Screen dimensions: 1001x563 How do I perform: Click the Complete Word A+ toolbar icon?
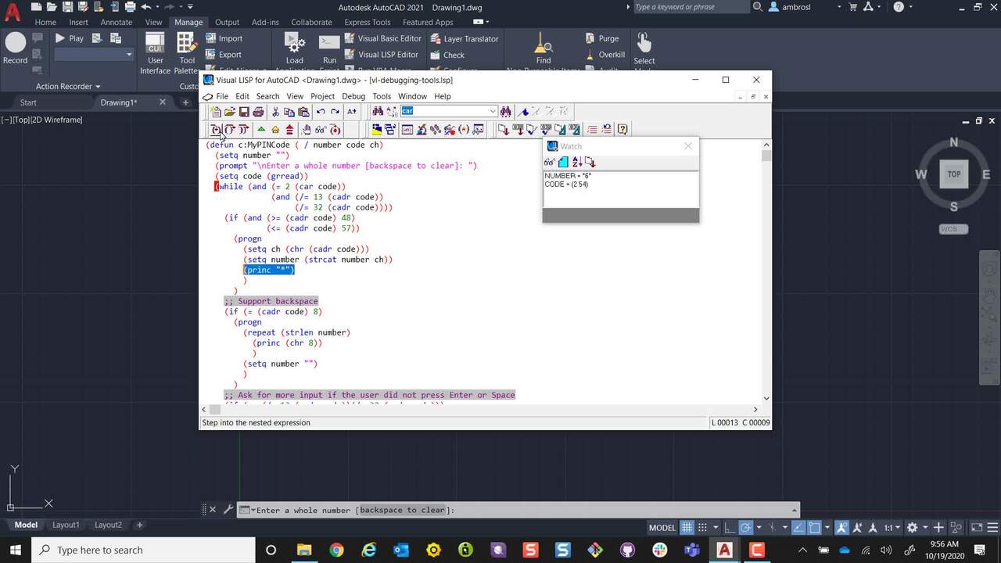[351, 111]
